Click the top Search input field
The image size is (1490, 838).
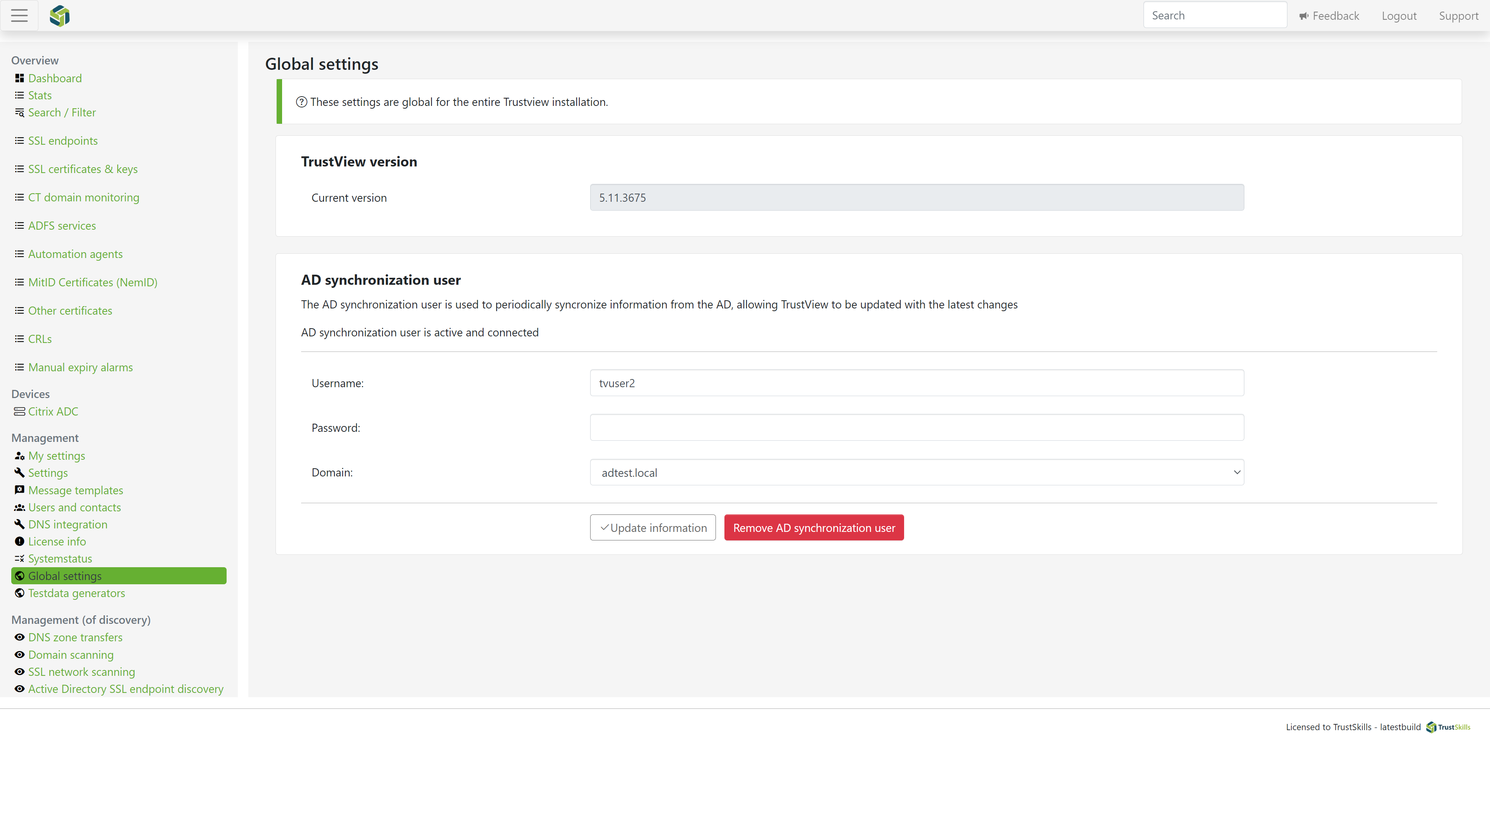(1215, 15)
